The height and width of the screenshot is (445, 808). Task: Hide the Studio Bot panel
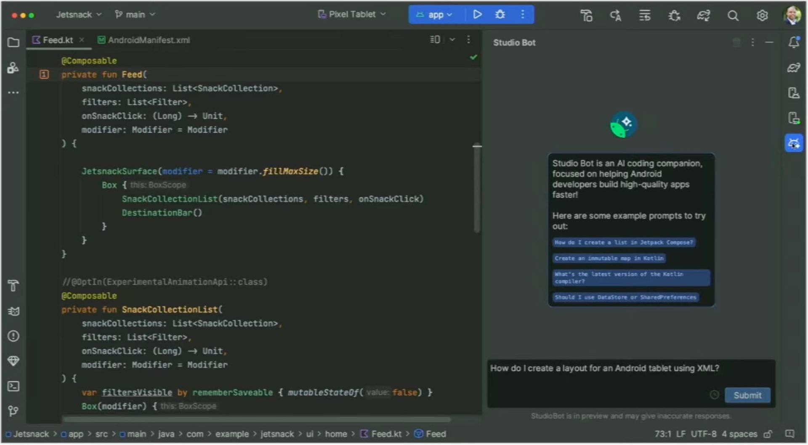pos(769,42)
